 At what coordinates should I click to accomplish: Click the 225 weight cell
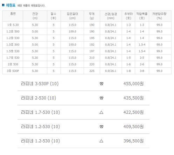(92, 71)
